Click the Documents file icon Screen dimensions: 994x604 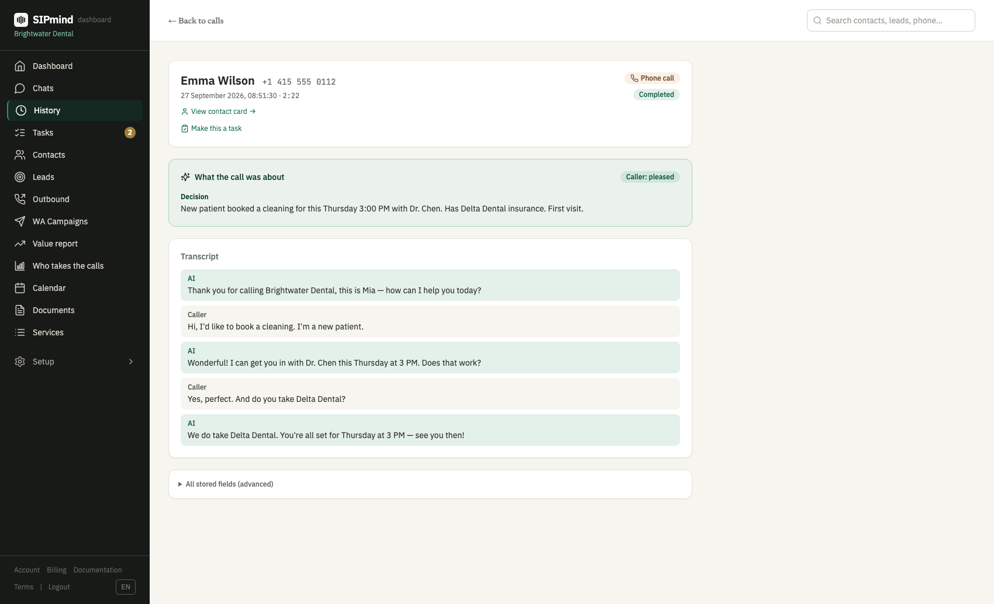[x=20, y=310]
